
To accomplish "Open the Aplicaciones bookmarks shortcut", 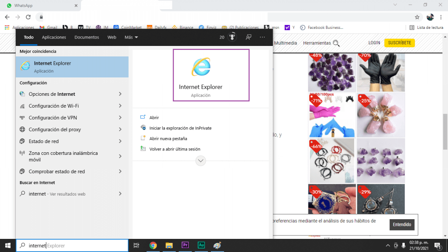I will (x=19, y=28).
